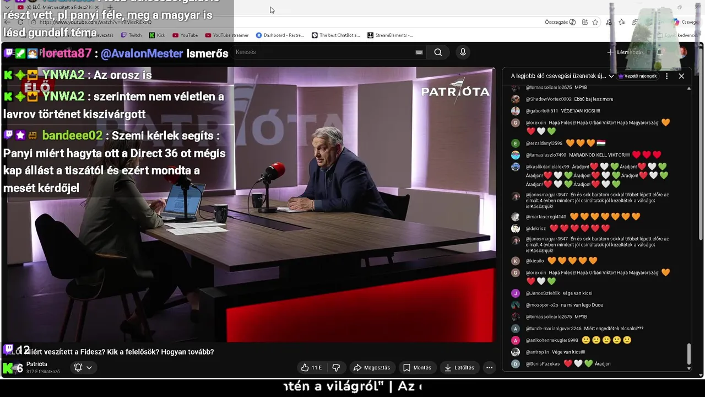The height and width of the screenshot is (397, 705).
Task: Save the video with Mentés
Action: (417, 368)
